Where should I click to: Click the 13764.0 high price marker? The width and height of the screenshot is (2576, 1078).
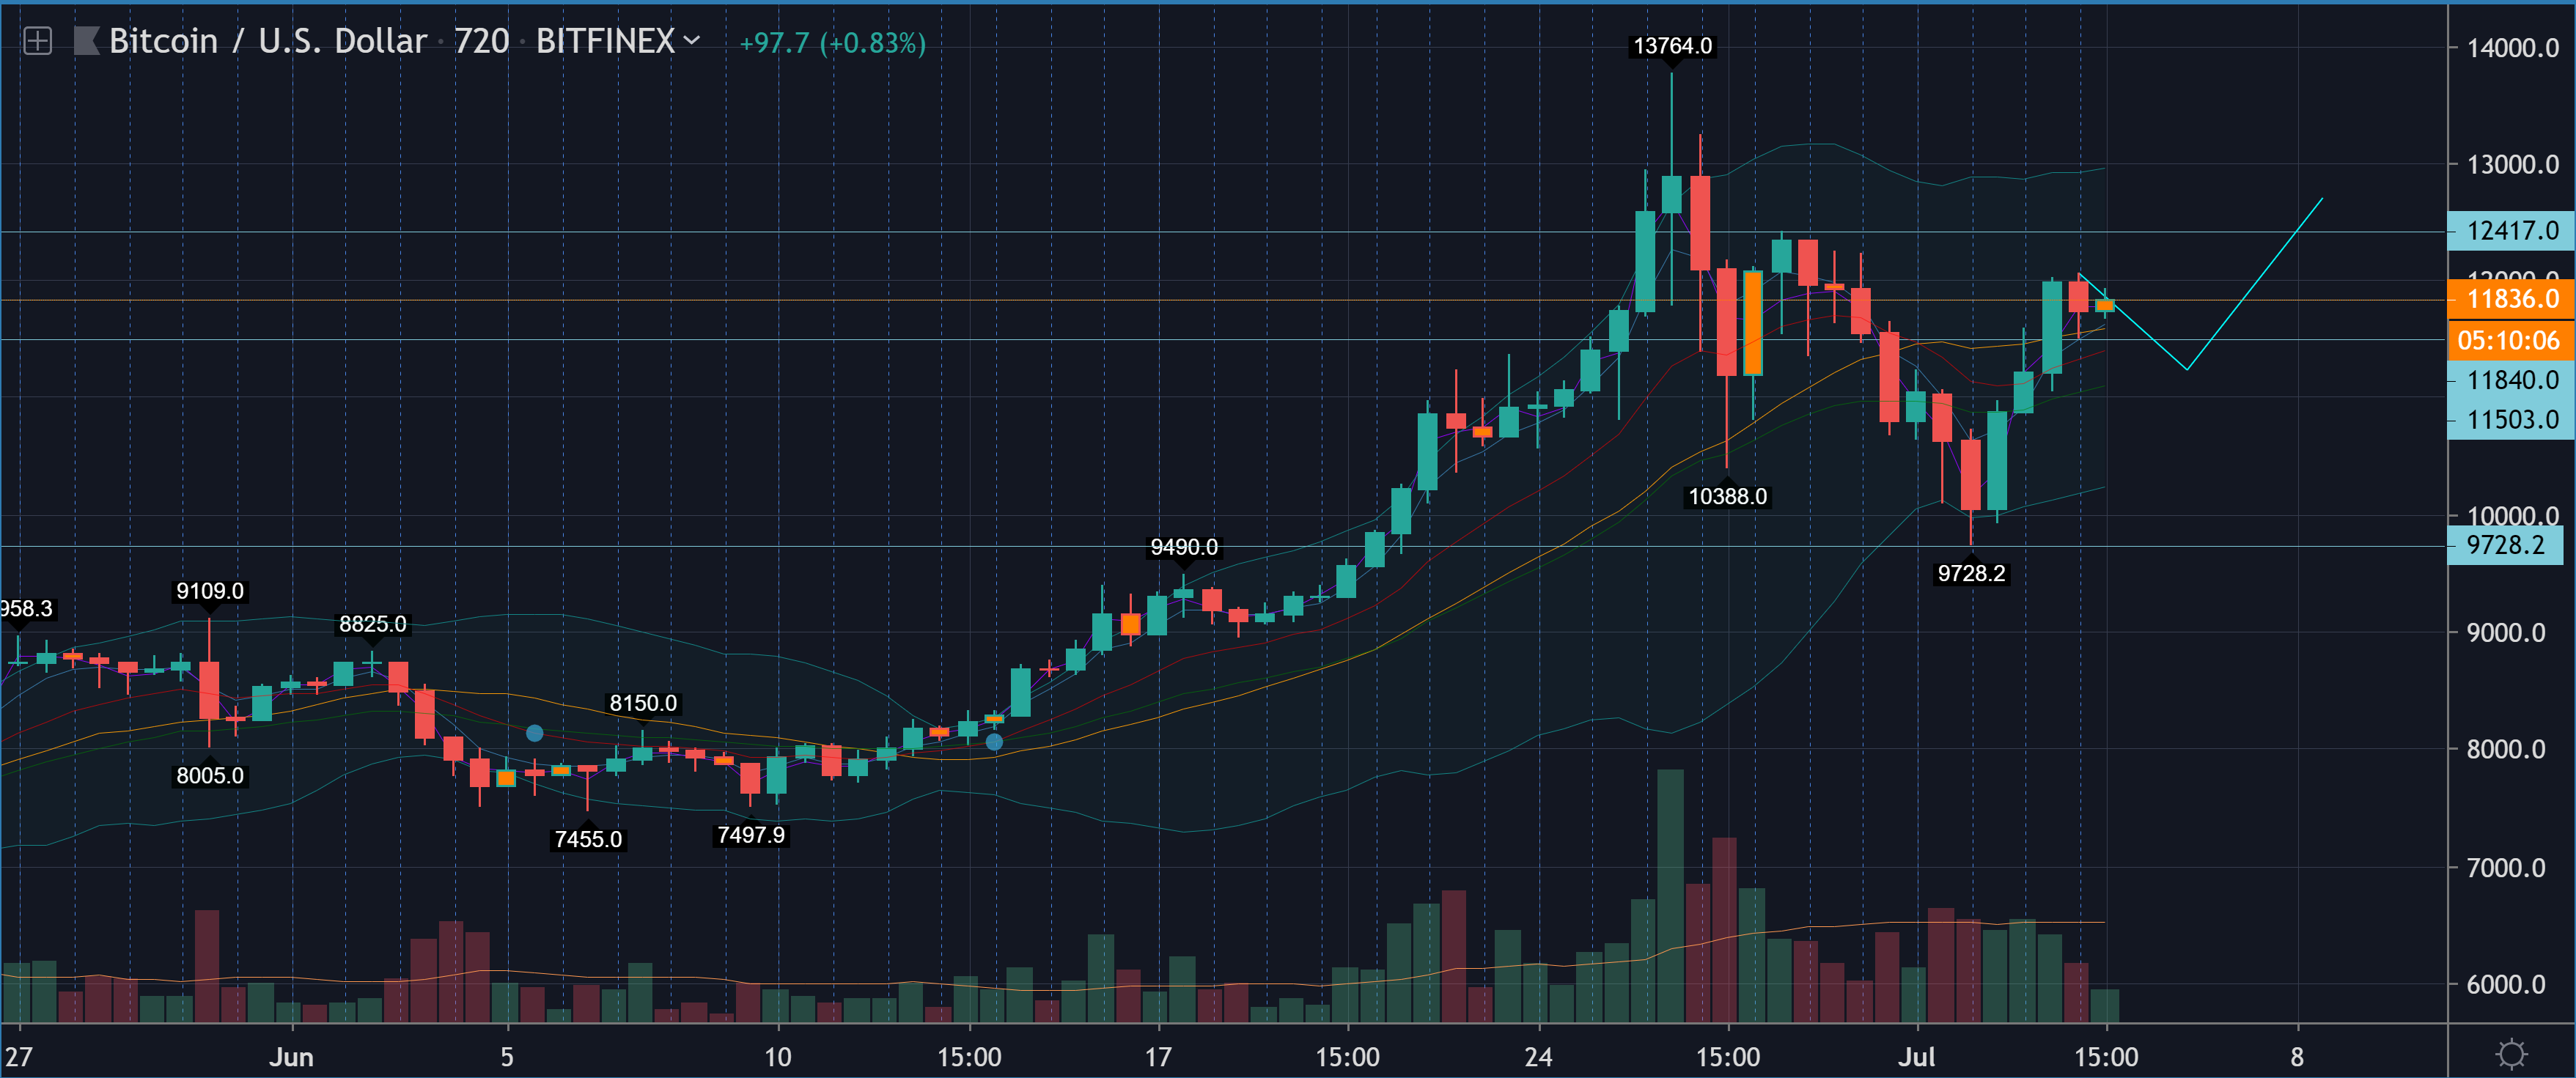[1672, 46]
